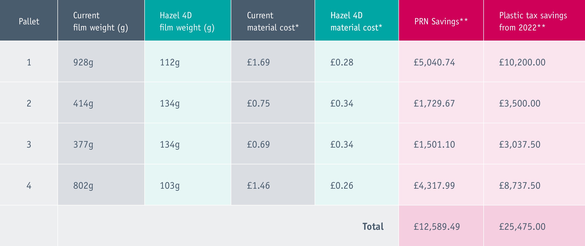Screen dimensions: 585x246
Task: Select the 928g current film weight cell
Action: (83, 62)
